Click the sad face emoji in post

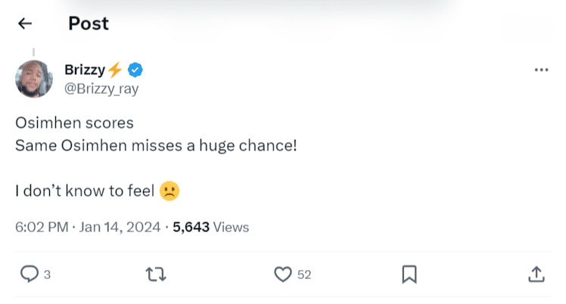pos(169,192)
